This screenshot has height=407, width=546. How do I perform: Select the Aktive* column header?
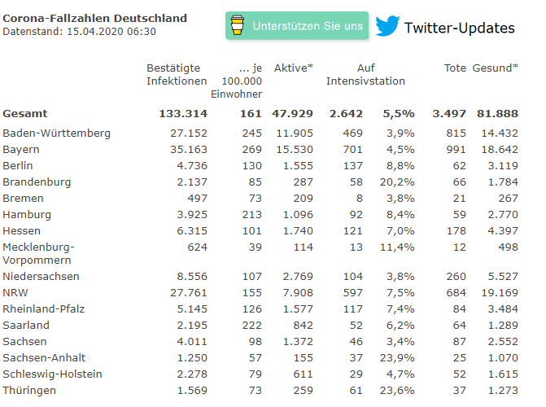coord(293,68)
